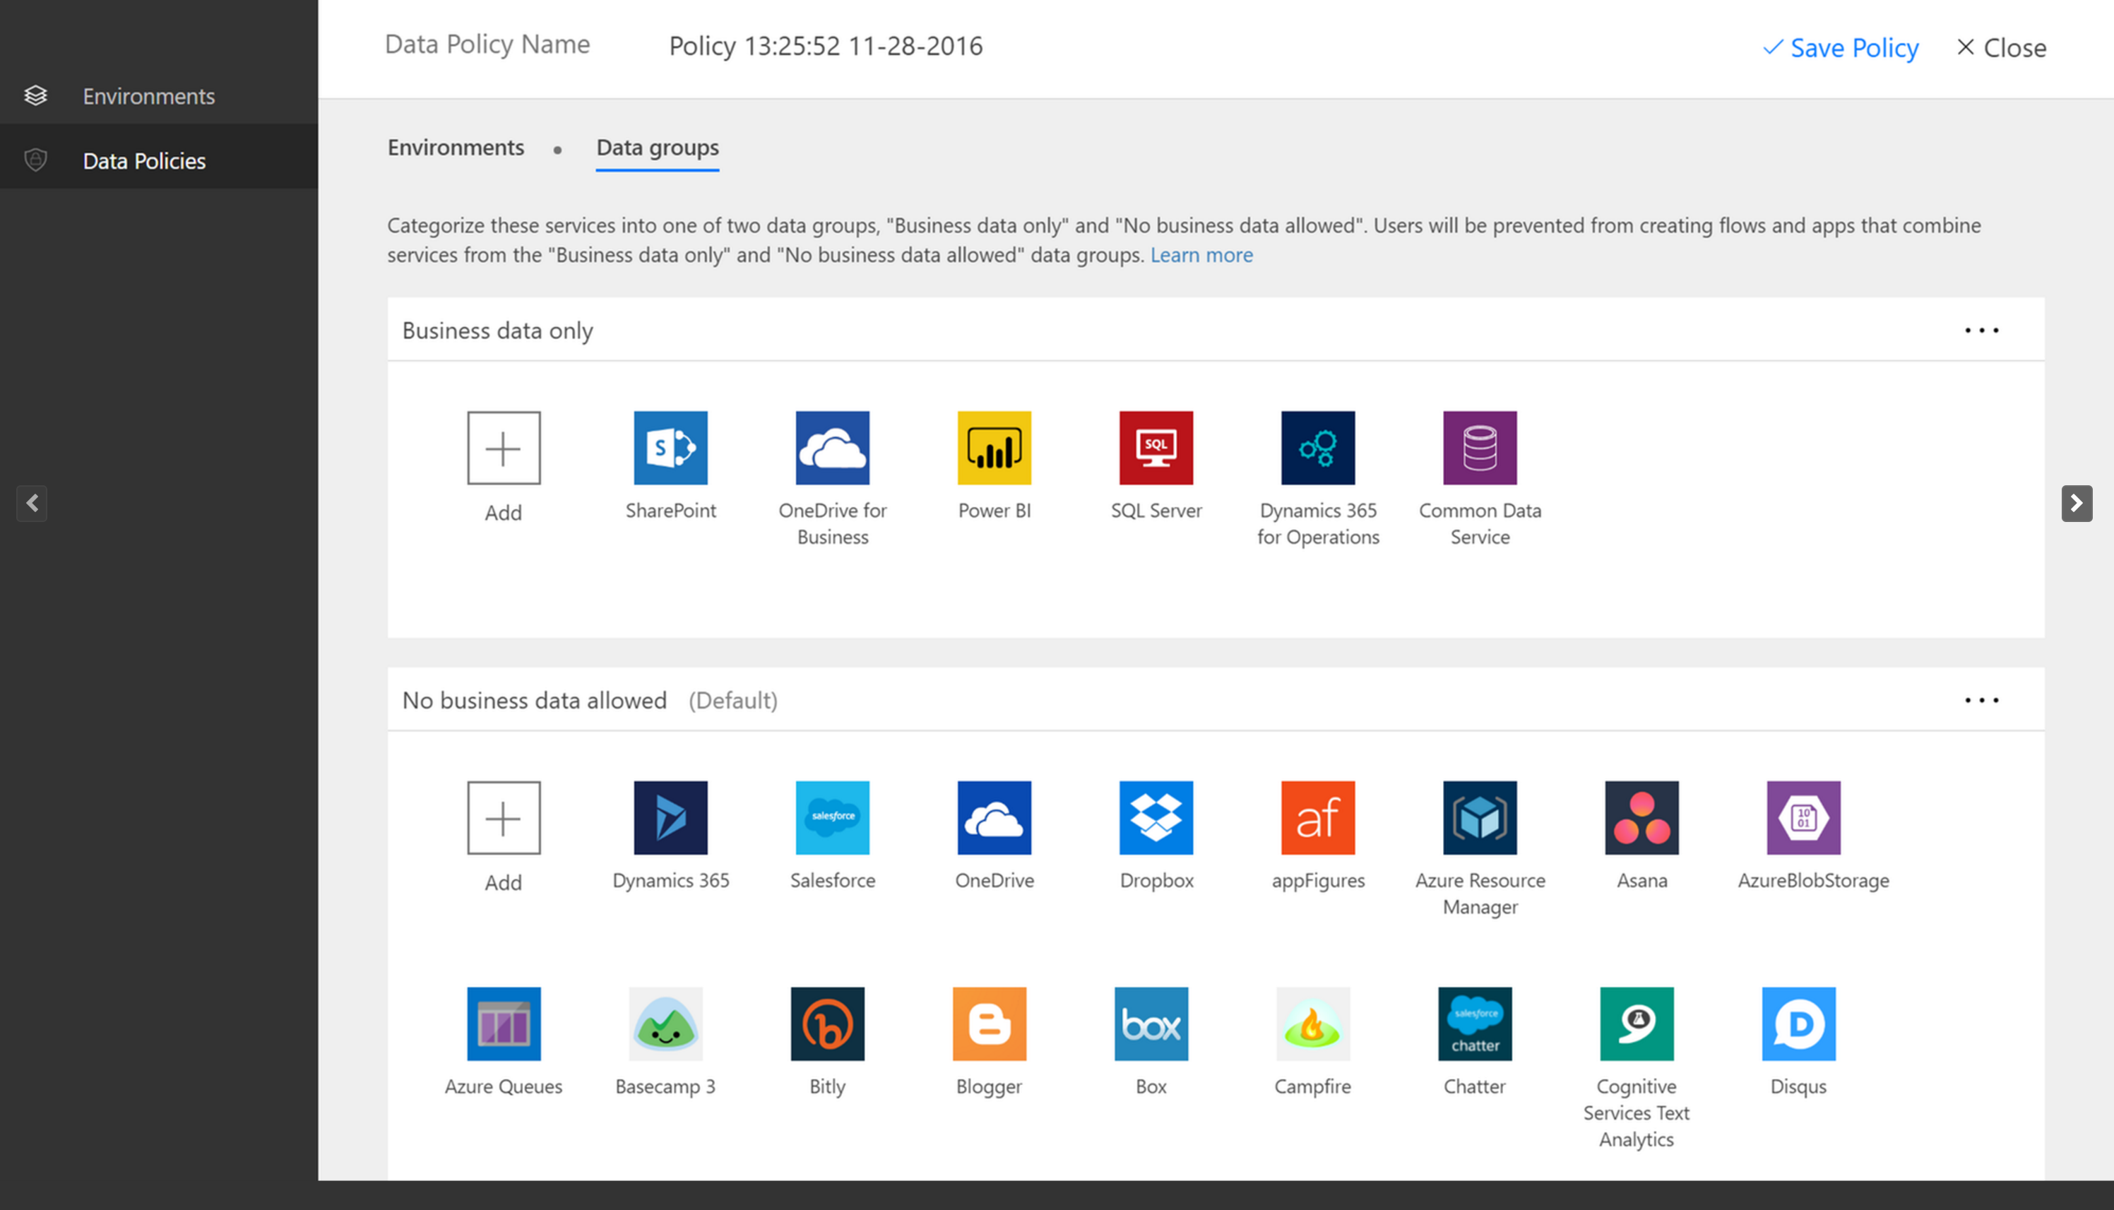Click Add icon in Business data only group
This screenshot has width=2114, height=1210.
[x=502, y=447]
